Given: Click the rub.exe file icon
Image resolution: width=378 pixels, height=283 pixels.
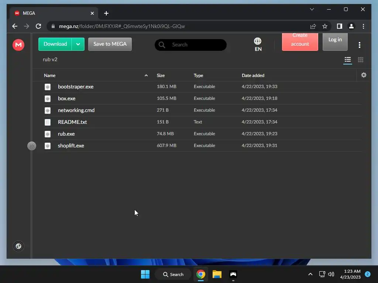Looking at the screenshot, I should [x=48, y=134].
